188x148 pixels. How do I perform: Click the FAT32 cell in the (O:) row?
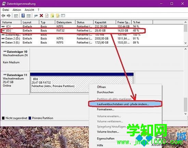tap(61, 30)
